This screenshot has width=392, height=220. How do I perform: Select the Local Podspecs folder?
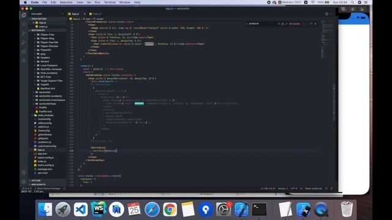pos(49,65)
